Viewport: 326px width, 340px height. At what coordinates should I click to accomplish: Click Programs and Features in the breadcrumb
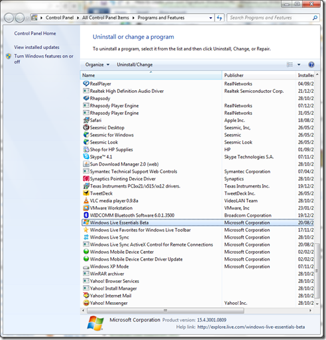(x=161, y=18)
